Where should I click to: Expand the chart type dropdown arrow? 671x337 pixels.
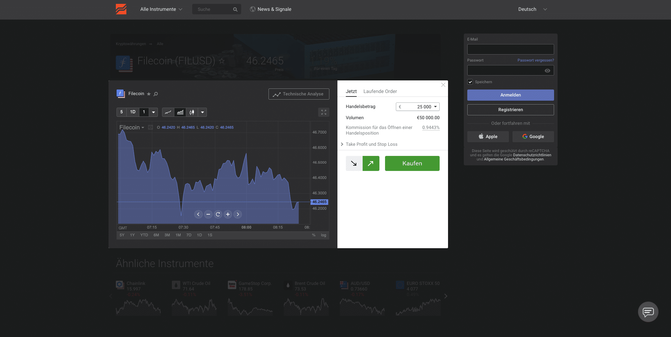[x=202, y=112]
